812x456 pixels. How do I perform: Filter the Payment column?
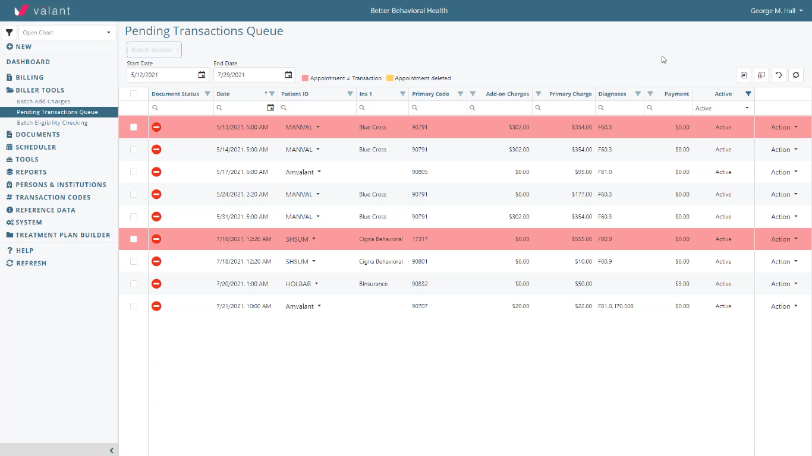pyautogui.click(x=650, y=94)
